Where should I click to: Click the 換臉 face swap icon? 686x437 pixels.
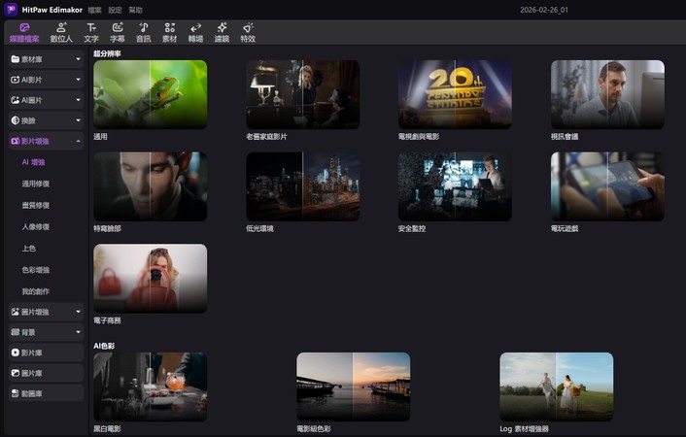tap(15, 120)
